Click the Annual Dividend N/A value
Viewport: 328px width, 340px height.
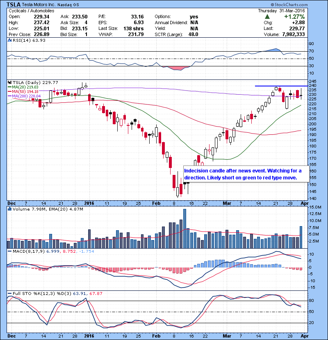(194, 23)
